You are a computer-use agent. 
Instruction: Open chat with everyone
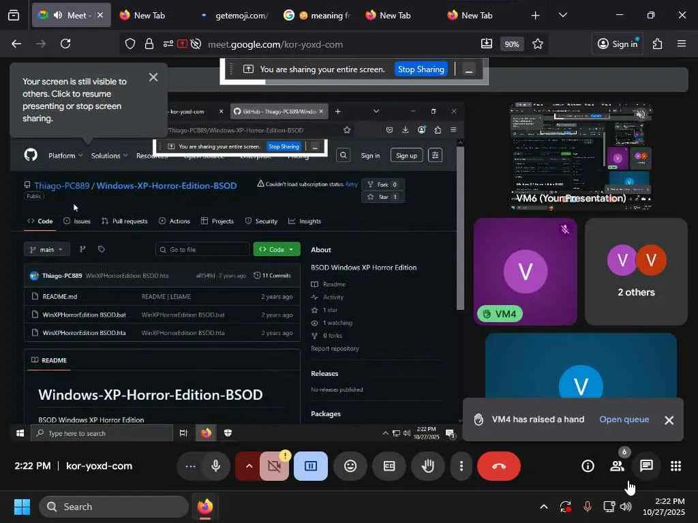click(x=646, y=466)
